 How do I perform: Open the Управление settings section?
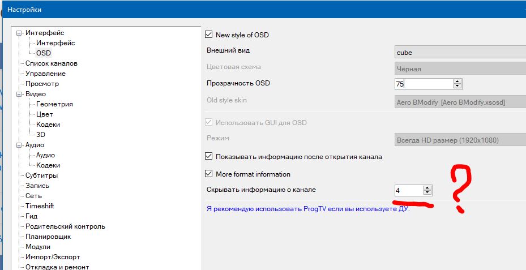tap(45, 74)
